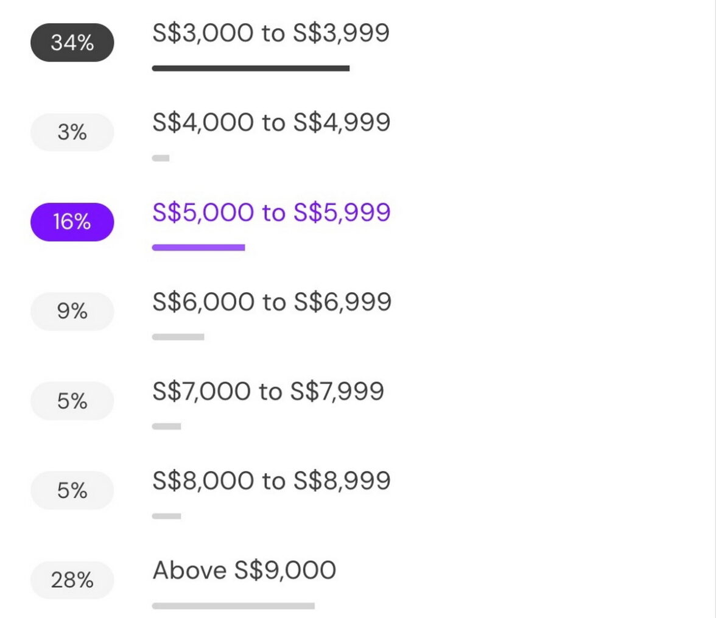The height and width of the screenshot is (618, 716).
Task: Click the 34% percentage badge
Action: coord(72,43)
